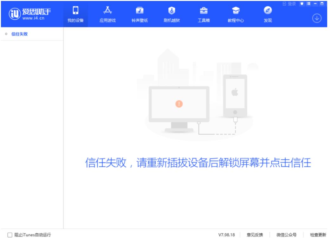Screen dimensions: 331x238
Task: Open the 发现 (Discover) compass section
Action: point(267,14)
